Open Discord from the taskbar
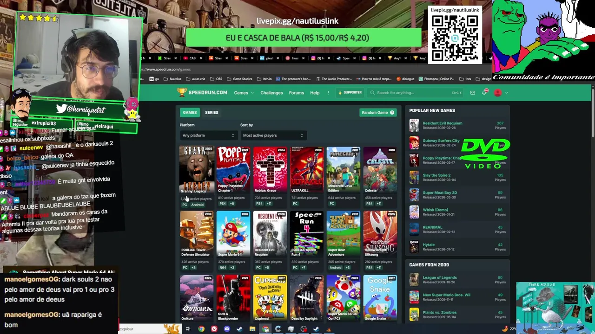Viewport: 595px width, 334px height. pyautogui.click(x=226, y=329)
